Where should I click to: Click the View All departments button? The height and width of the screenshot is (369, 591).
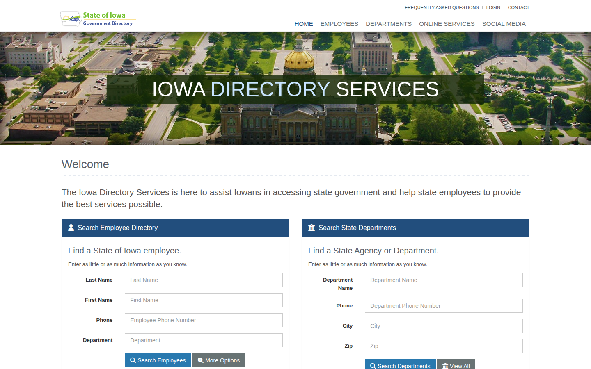click(x=456, y=364)
